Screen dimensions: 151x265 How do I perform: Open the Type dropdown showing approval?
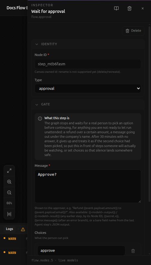pyautogui.click(x=88, y=88)
